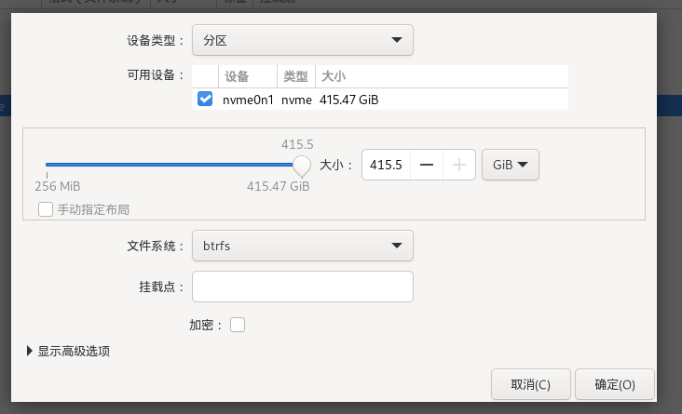Select the nvme0n1 device name cell

248,100
